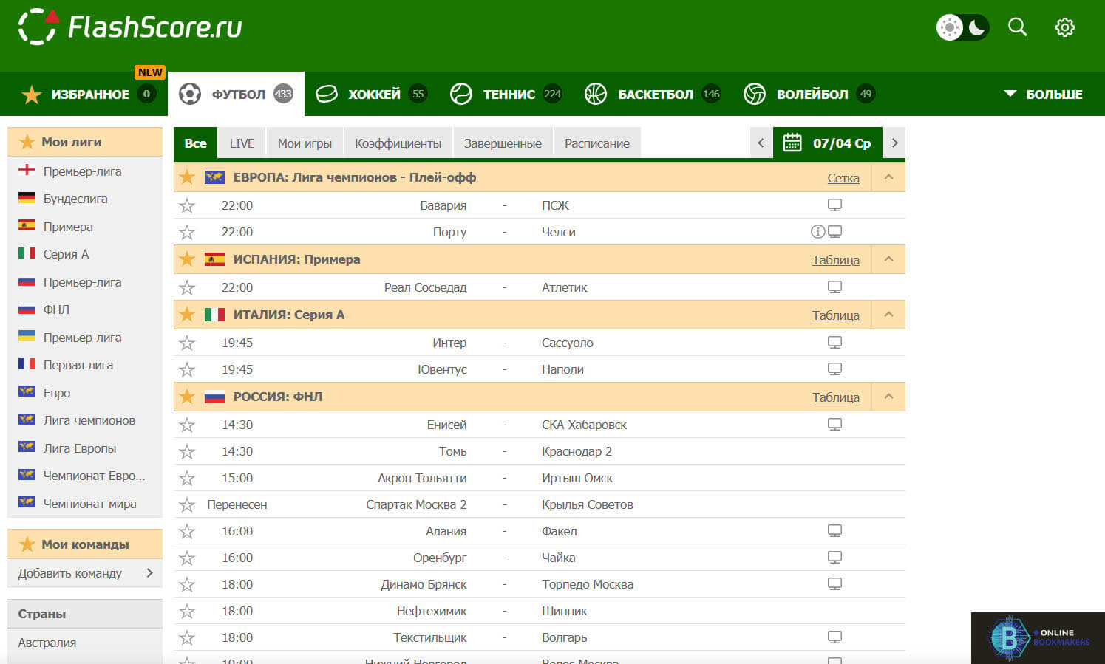This screenshot has height=664, width=1105.
Task: Favorite the Бавария - ПСЖ match star
Action: click(x=187, y=206)
